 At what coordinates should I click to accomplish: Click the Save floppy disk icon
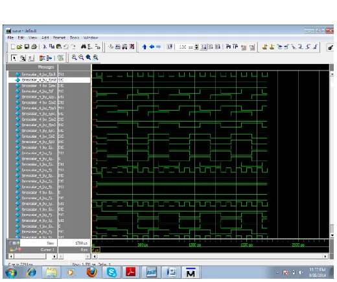(x=27, y=47)
